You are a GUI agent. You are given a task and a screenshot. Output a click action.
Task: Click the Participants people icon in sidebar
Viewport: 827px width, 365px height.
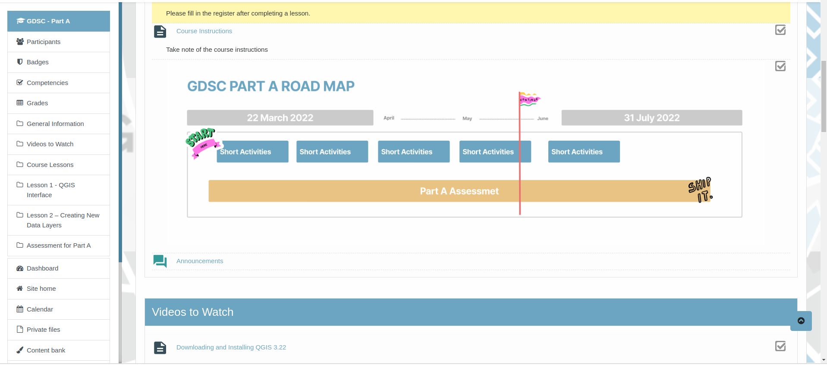[20, 42]
